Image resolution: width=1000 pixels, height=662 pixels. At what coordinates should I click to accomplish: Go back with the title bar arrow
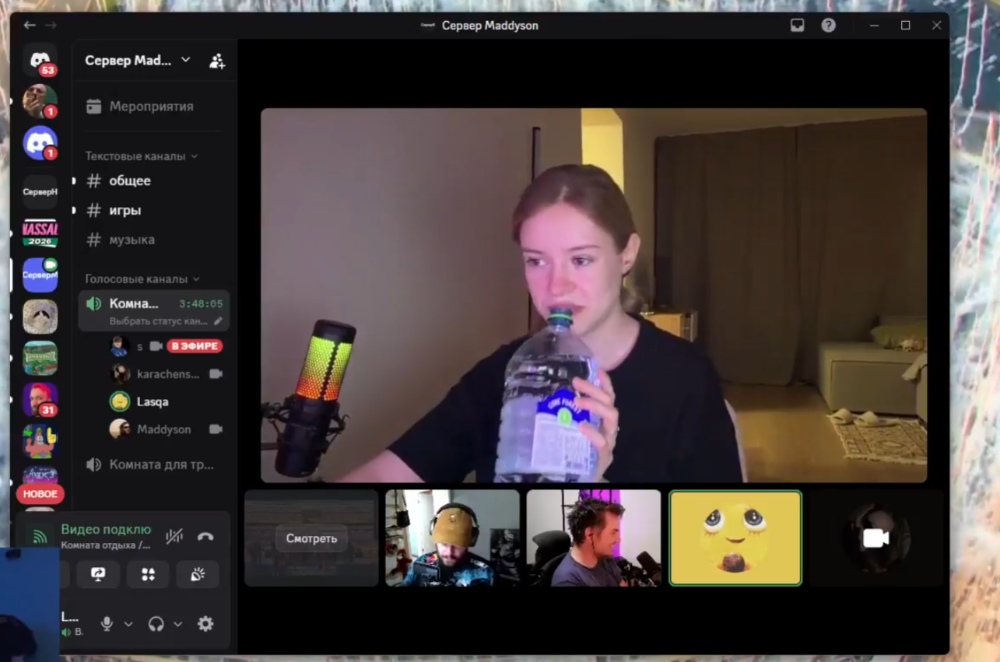30,26
